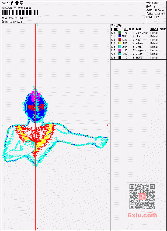Click the scale value 1.07

point(156,17)
